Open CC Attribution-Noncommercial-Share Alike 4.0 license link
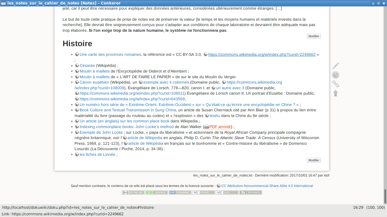Screen dimensions: 387x217 click(267, 186)
